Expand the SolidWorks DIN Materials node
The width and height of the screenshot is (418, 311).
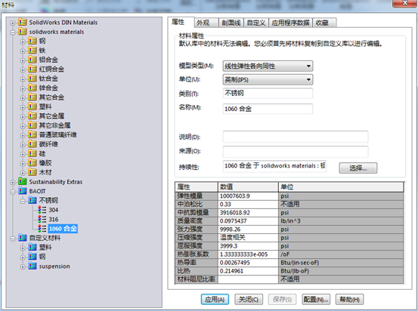(13, 23)
